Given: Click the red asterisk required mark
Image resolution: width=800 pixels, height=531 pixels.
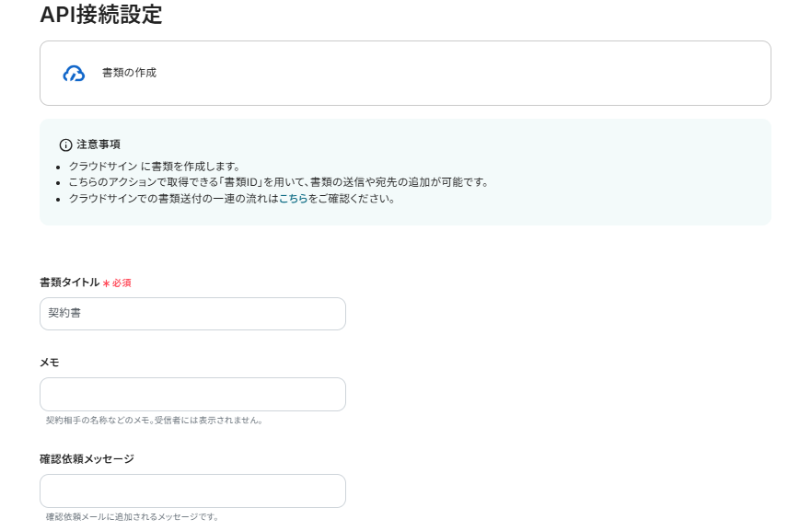Looking at the screenshot, I should (x=106, y=283).
